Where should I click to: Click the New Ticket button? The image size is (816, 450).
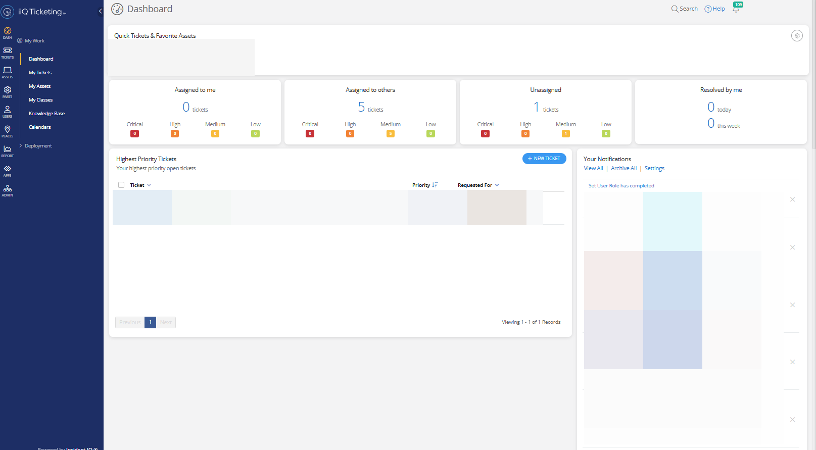coord(544,159)
